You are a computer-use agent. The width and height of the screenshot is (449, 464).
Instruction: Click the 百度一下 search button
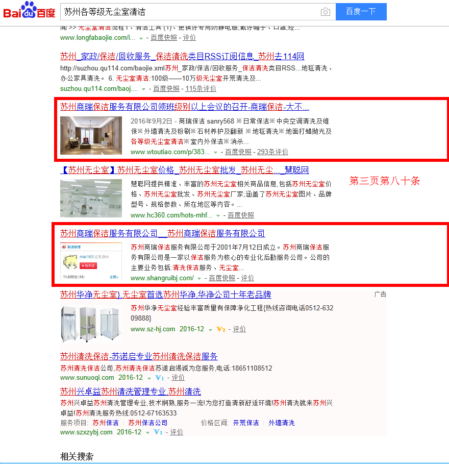coord(361,12)
